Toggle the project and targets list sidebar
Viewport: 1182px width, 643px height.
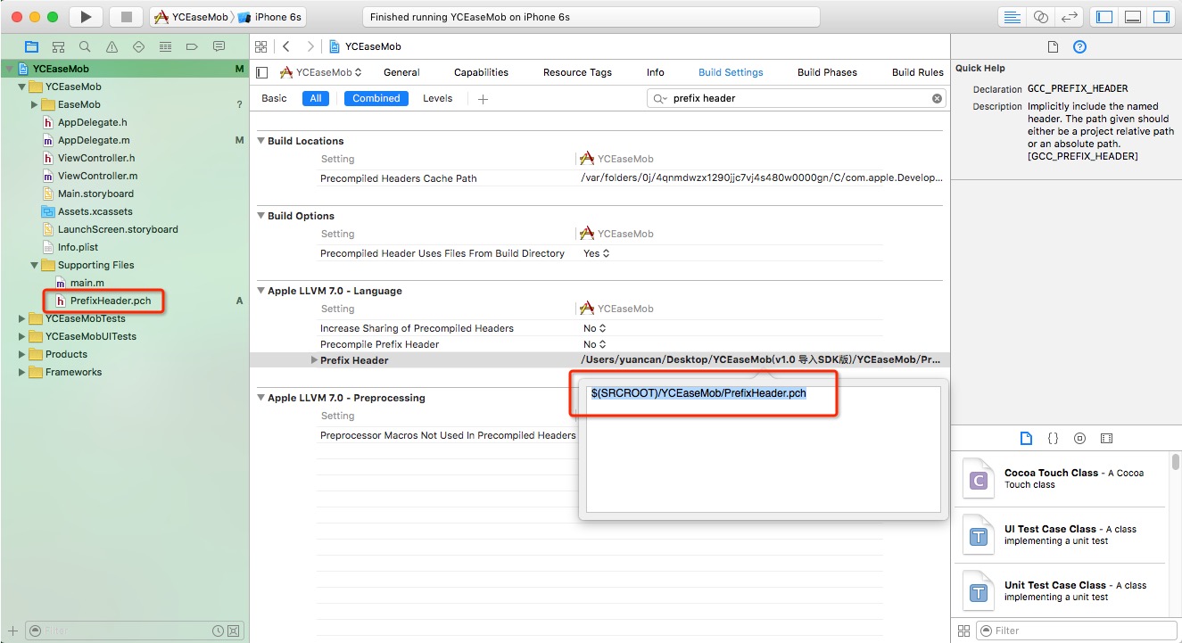point(261,72)
